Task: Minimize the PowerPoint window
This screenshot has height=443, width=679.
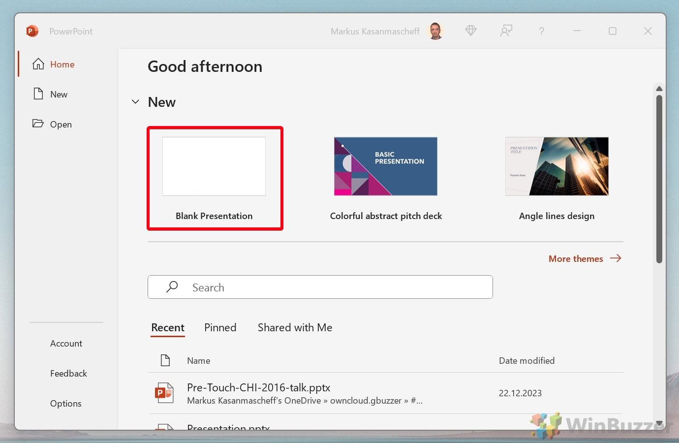Action: [577, 31]
